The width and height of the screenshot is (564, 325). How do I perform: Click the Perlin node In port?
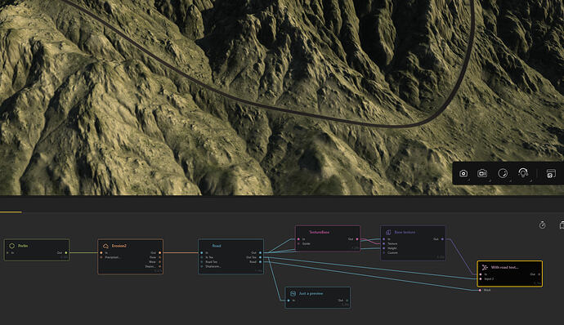[7, 253]
